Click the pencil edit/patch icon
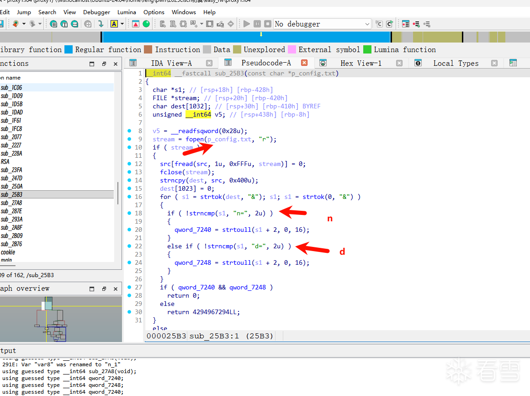530x396 pixels. pyautogui.click(x=220, y=24)
